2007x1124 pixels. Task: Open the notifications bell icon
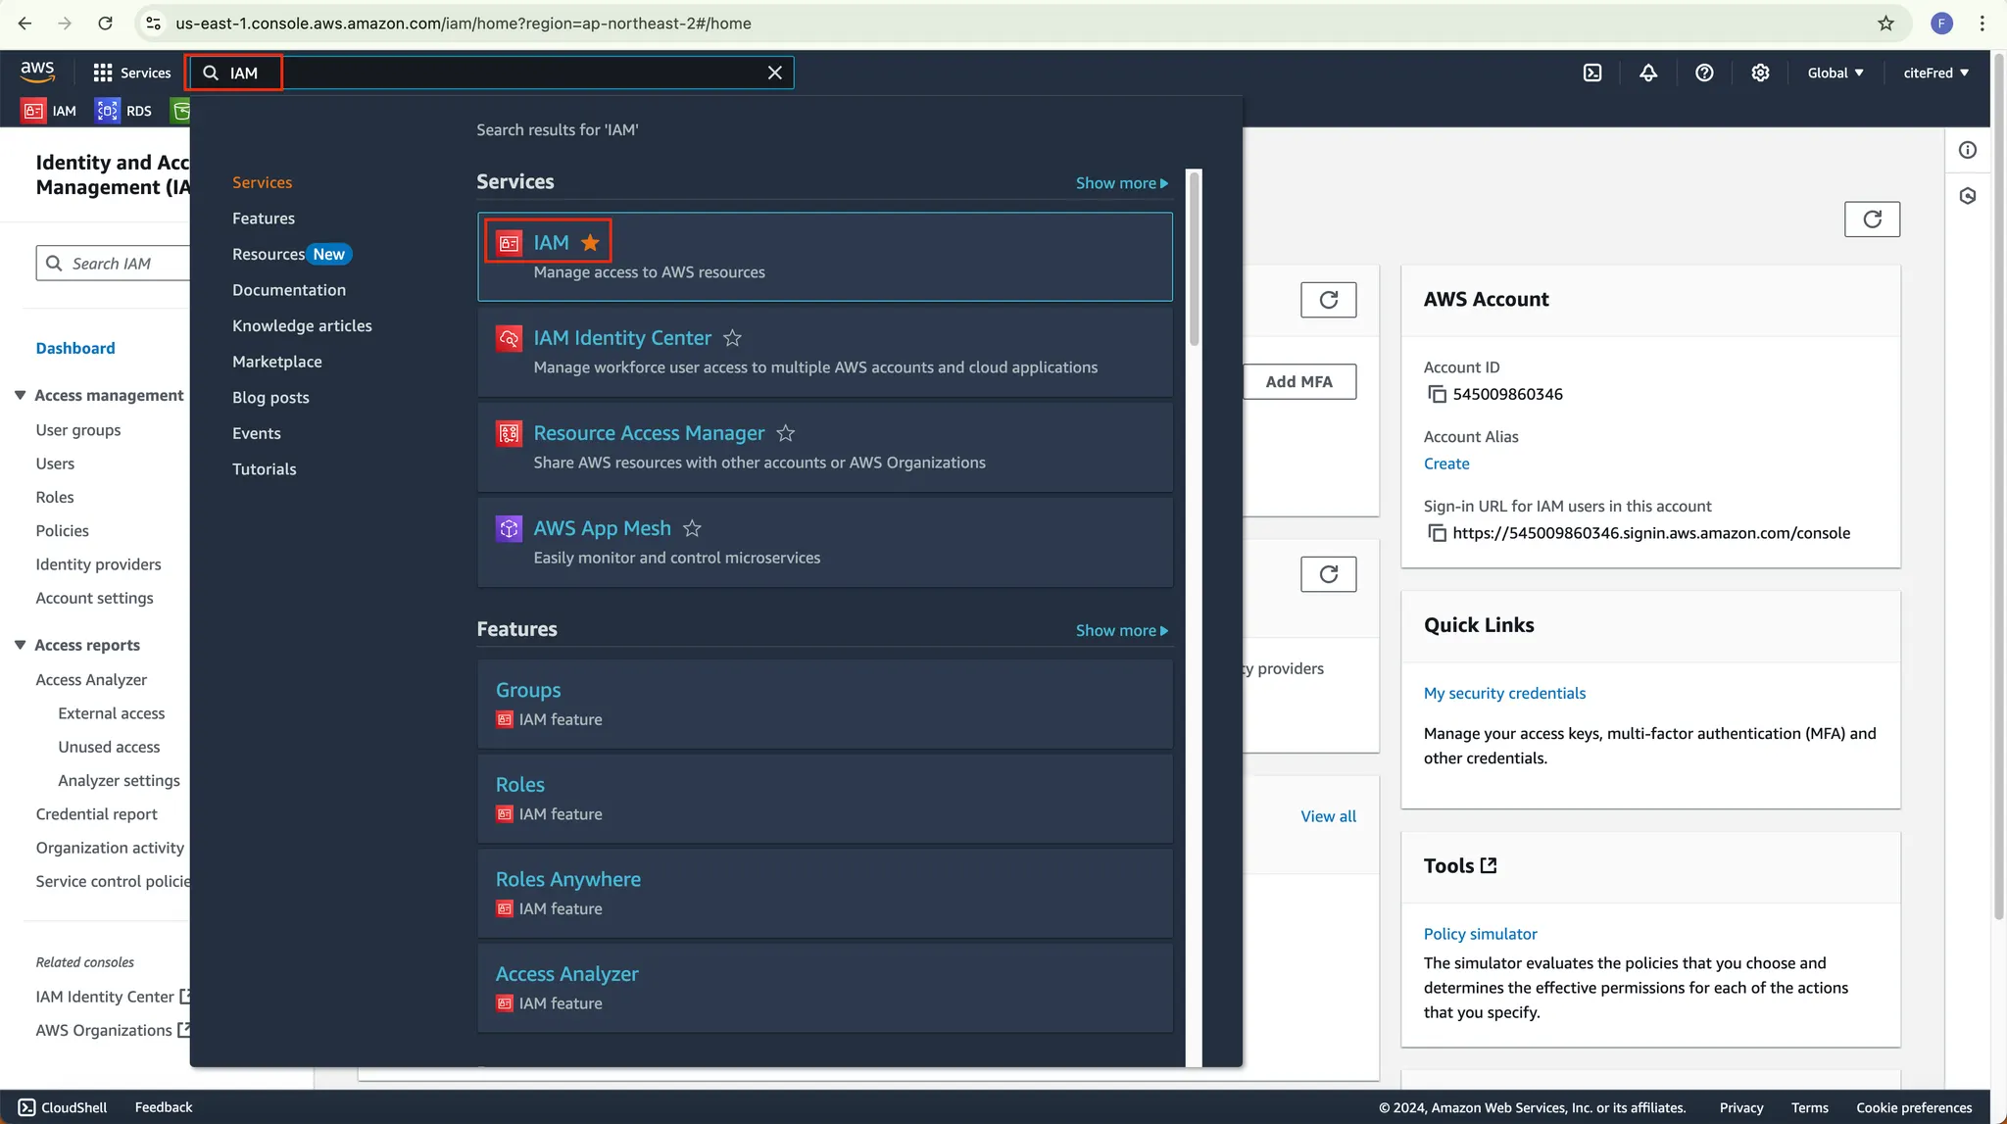tap(1648, 73)
